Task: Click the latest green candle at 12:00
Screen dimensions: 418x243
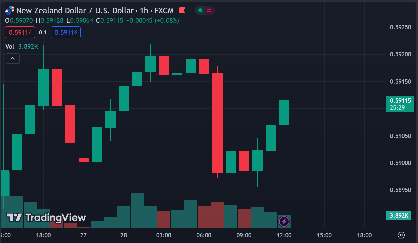Action: (284, 113)
